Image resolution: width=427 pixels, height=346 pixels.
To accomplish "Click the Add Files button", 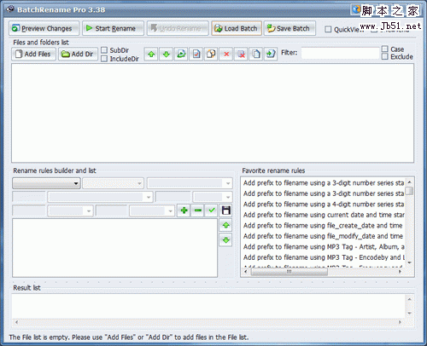I will coord(33,54).
